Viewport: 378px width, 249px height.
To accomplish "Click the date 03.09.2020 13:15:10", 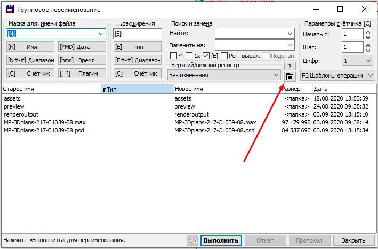I will pyautogui.click(x=341, y=114).
